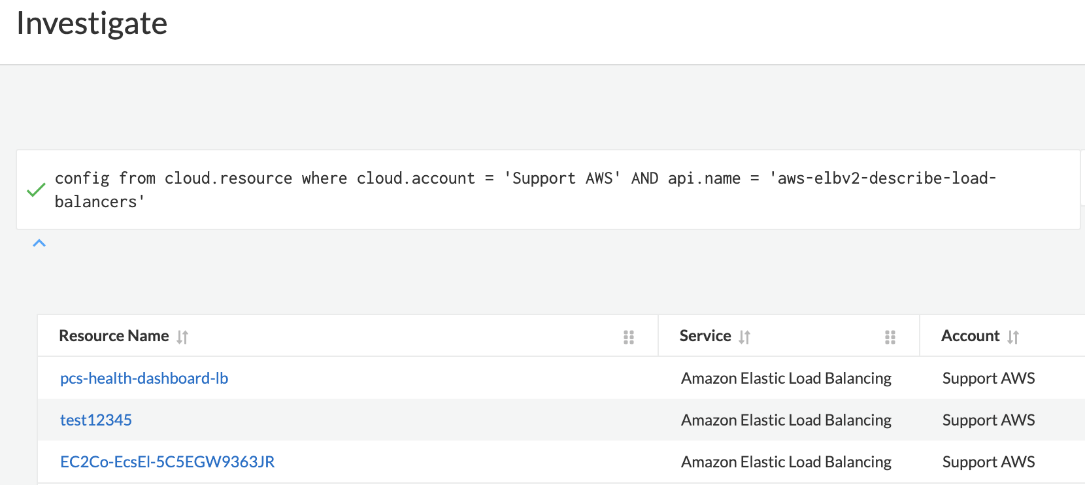Click the Resource Name column grip handle
The image size is (1085, 485).
click(x=629, y=337)
